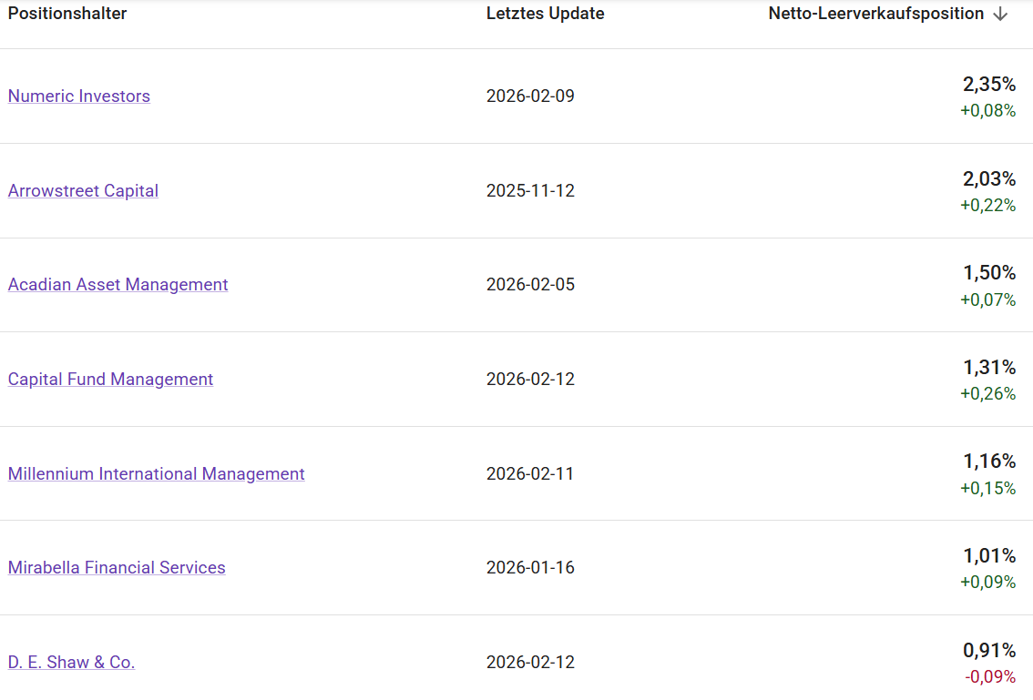Visit the D. E. Shaw & Co. link
This screenshot has height=700, width=1033.
click(x=71, y=663)
